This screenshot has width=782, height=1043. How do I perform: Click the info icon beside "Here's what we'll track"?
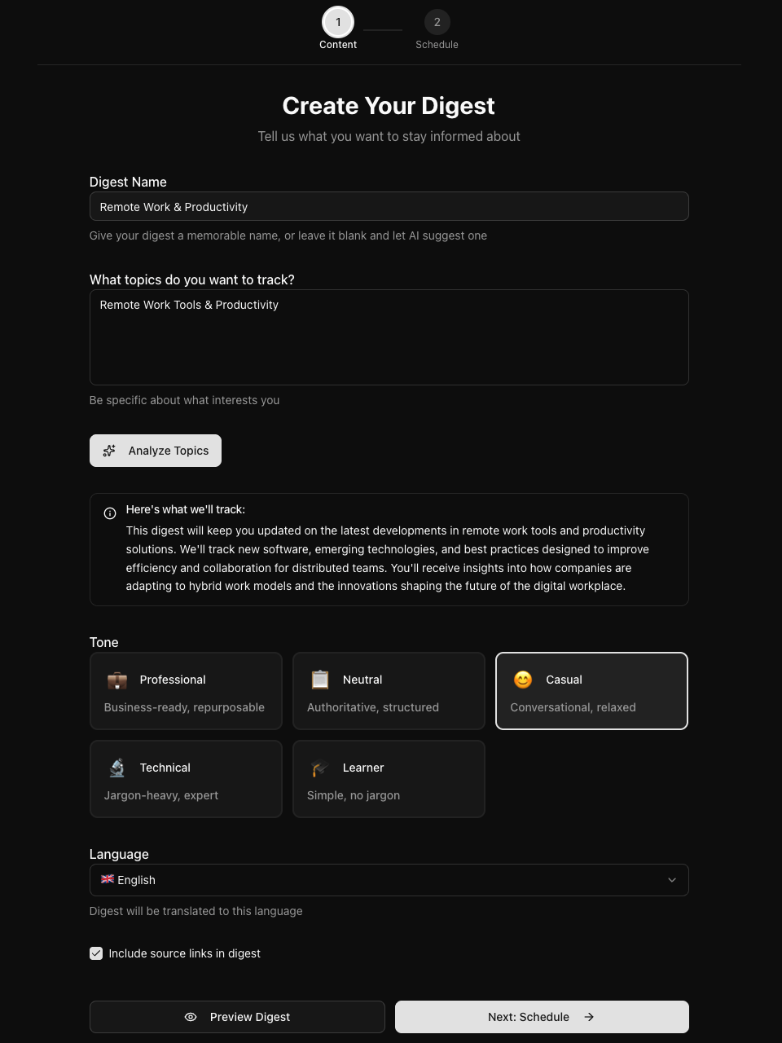click(110, 513)
